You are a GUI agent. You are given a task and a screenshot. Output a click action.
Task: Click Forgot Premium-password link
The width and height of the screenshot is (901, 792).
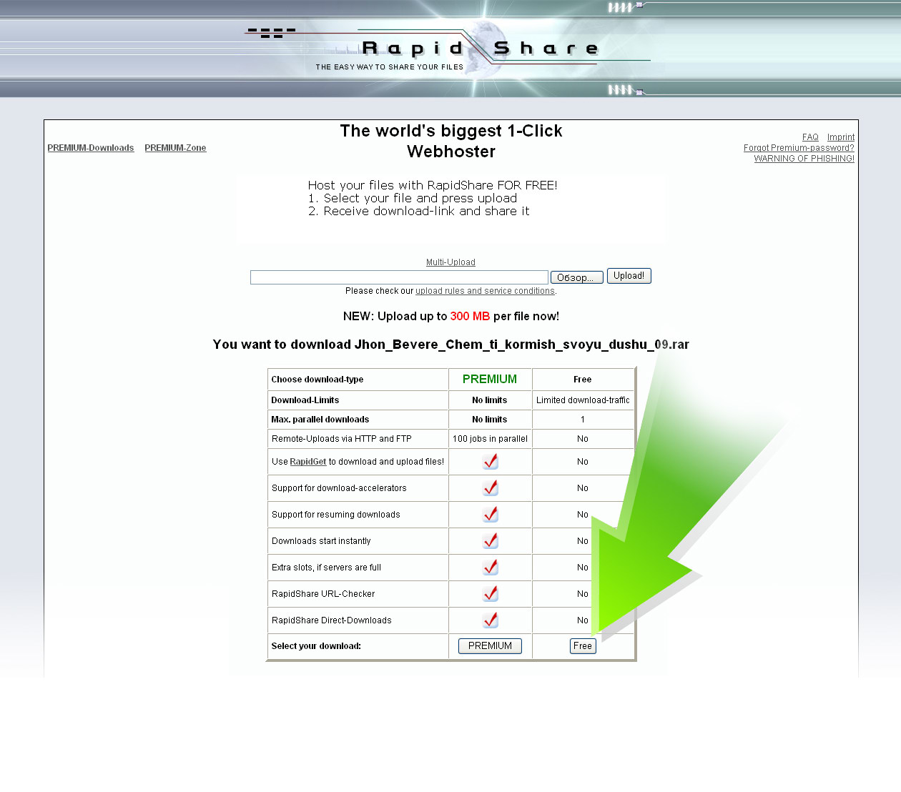coord(799,148)
